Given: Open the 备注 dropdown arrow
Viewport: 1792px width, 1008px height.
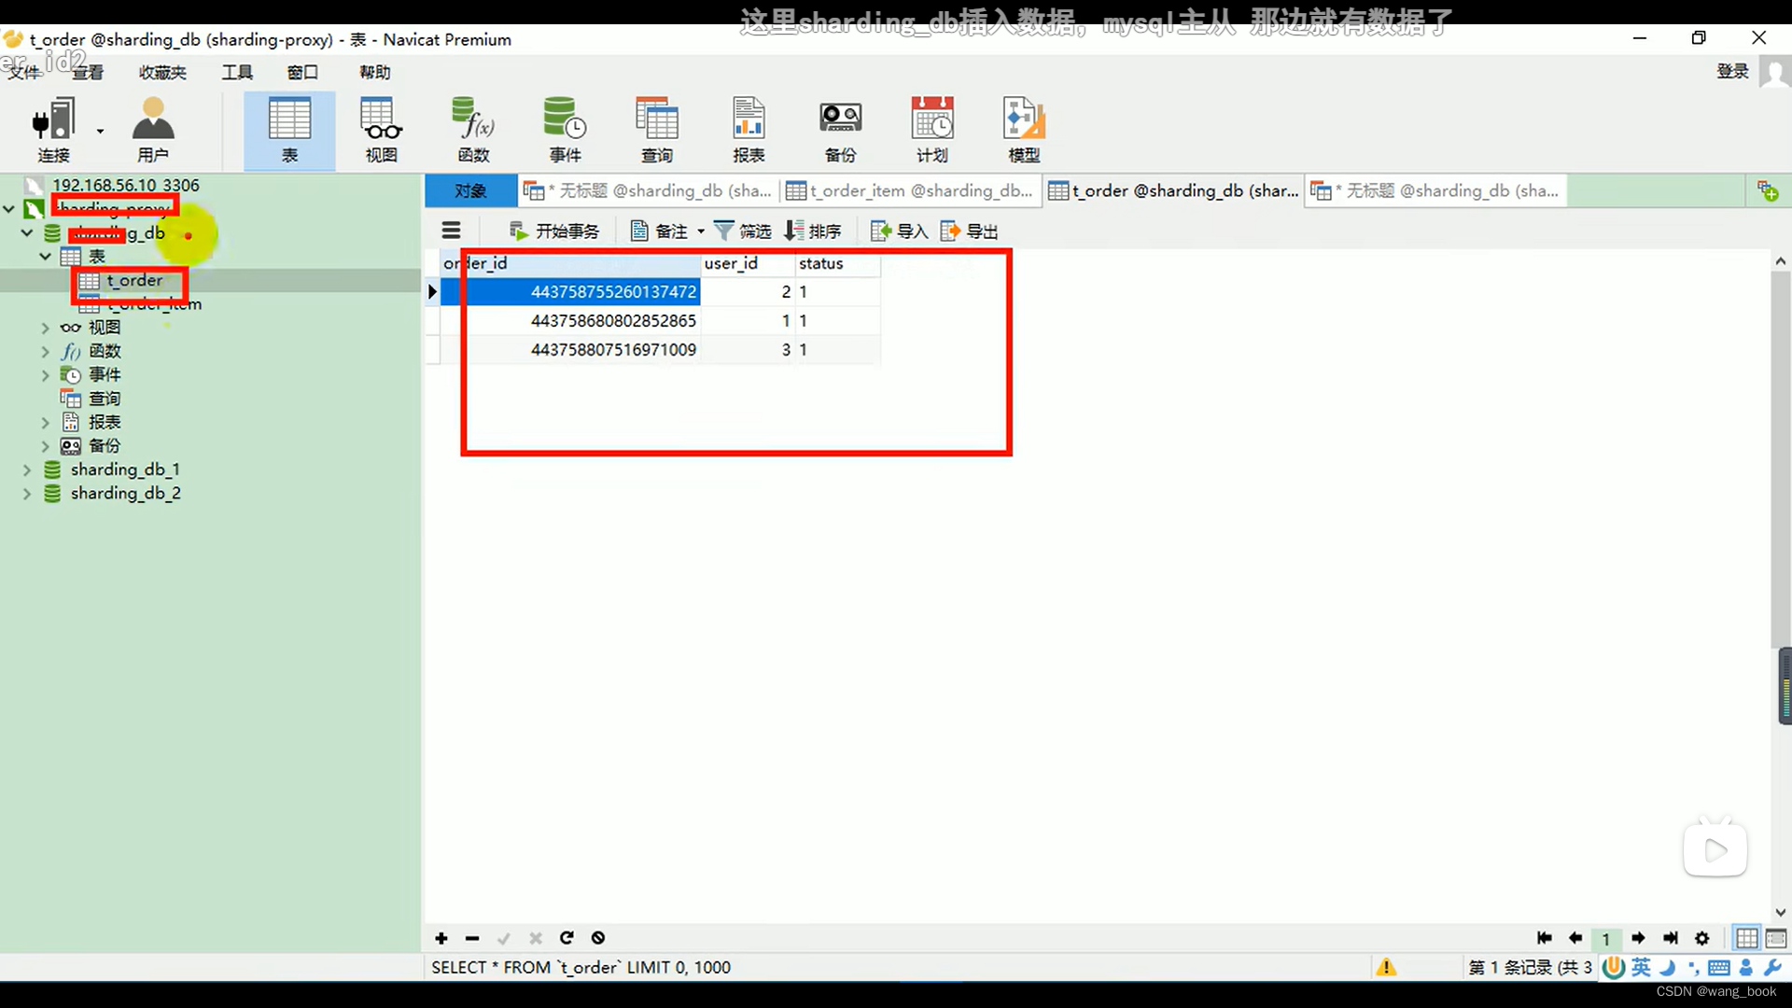Looking at the screenshot, I should tap(701, 231).
